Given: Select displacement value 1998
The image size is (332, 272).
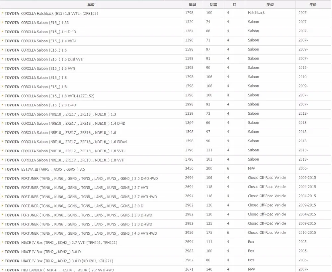Looking at the screenshot, I should pyautogui.click(x=189, y=104).
